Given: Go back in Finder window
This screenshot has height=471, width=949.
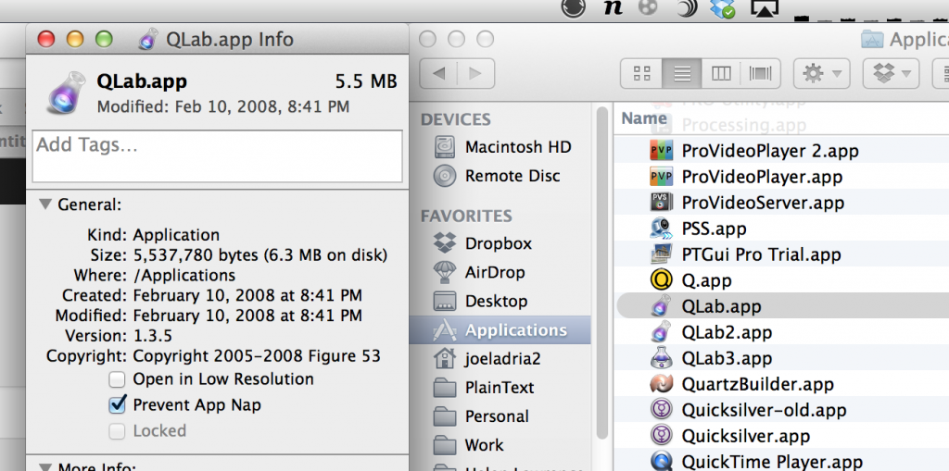Looking at the screenshot, I should 438,74.
